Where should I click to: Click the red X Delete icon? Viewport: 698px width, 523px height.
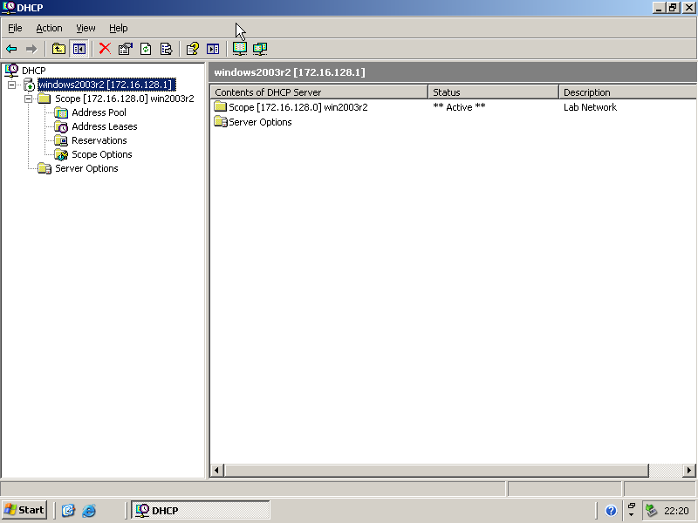[x=105, y=49]
